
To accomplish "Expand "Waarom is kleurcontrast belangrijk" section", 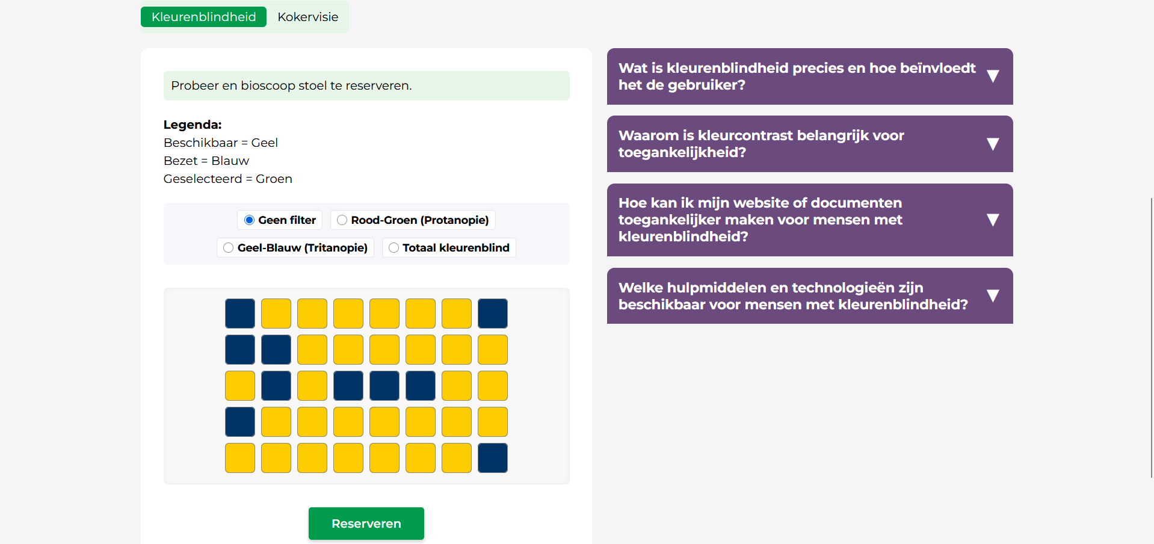I will coord(809,144).
